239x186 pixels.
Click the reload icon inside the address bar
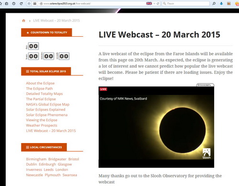coord(158,3)
